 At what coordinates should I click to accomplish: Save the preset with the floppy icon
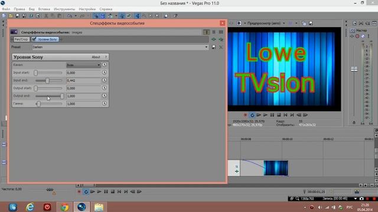214,47
